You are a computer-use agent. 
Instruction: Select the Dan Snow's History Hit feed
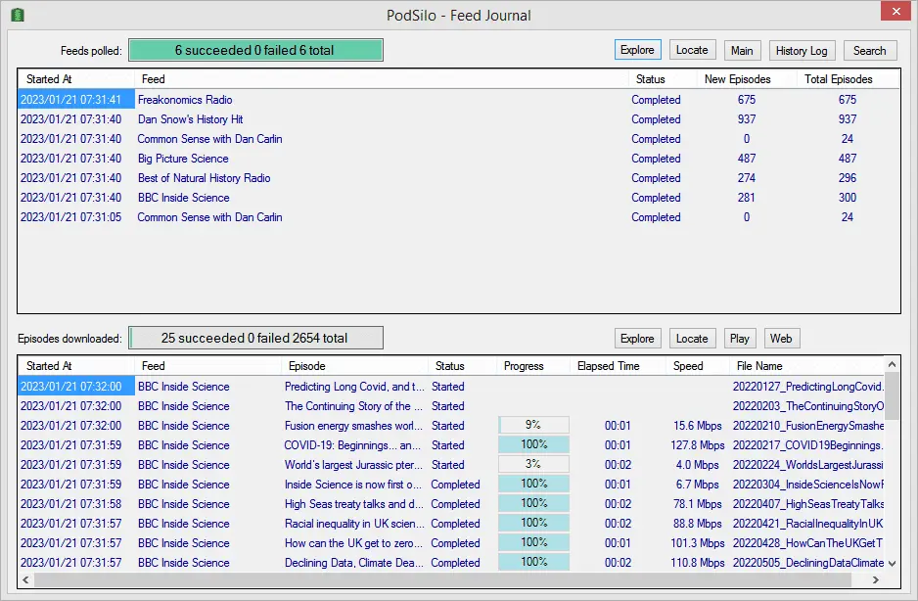pos(458,119)
